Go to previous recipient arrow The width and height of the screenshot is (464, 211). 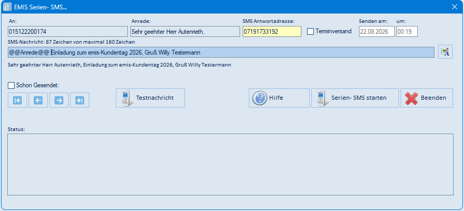click(x=38, y=100)
